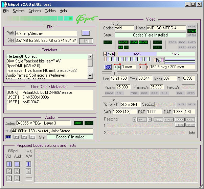Click the resizing minus button
Viewport: 204px width, 189px height.
tap(150, 119)
